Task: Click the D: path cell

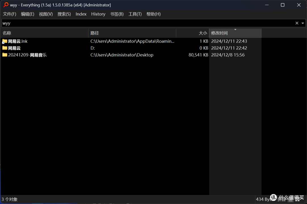Action: [x=92, y=48]
